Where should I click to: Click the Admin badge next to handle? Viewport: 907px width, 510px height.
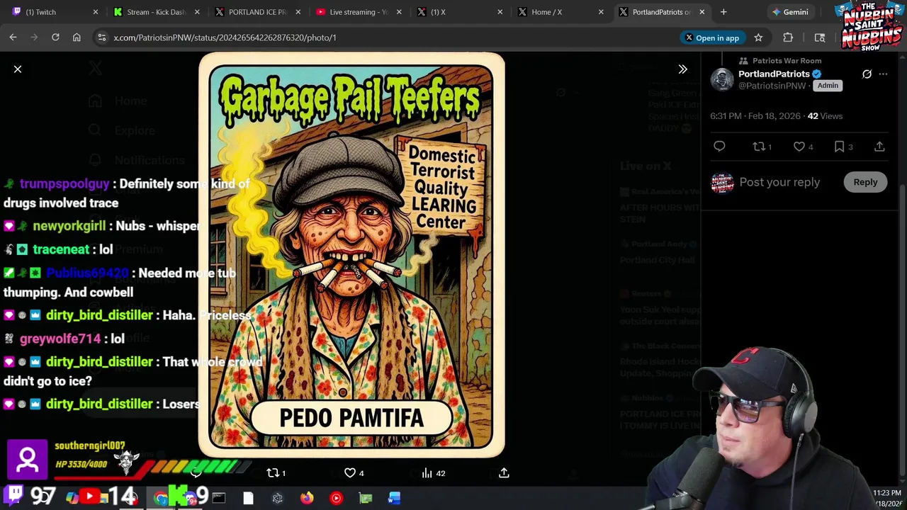coord(828,86)
